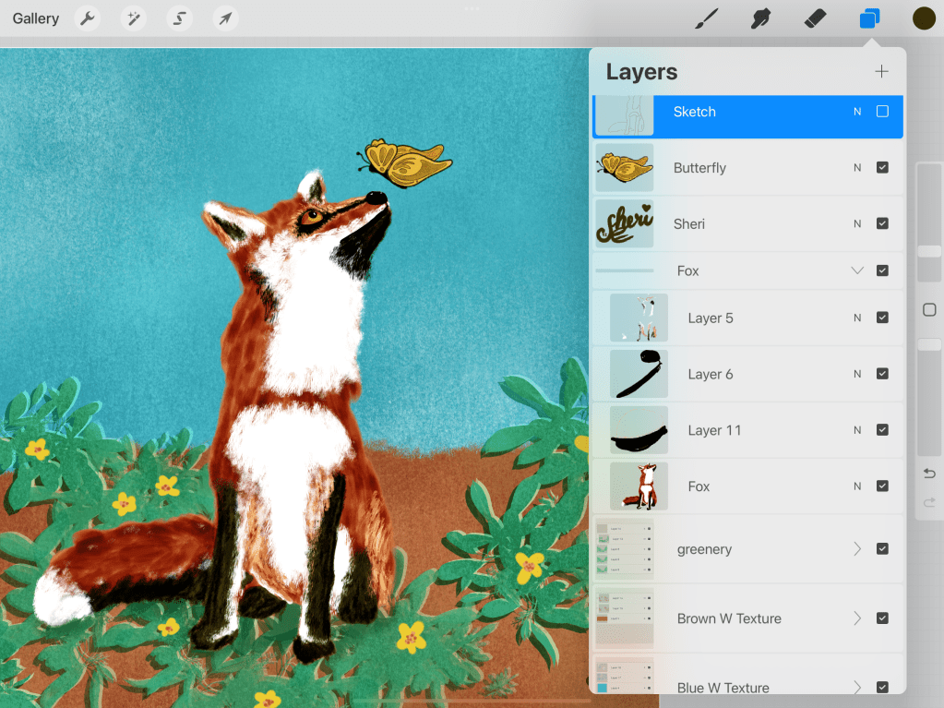Close the Layers panel icon
Image resolution: width=944 pixels, height=708 pixels.
869,18
